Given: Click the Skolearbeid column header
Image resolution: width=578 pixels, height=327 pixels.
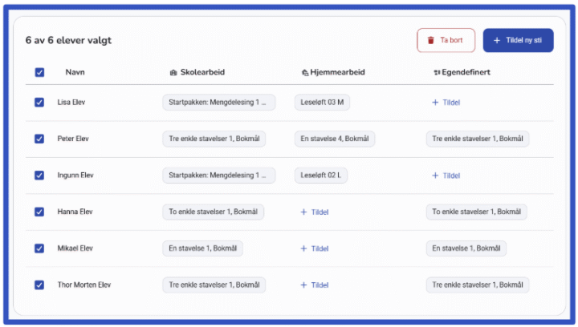Looking at the screenshot, I should tap(197, 72).
